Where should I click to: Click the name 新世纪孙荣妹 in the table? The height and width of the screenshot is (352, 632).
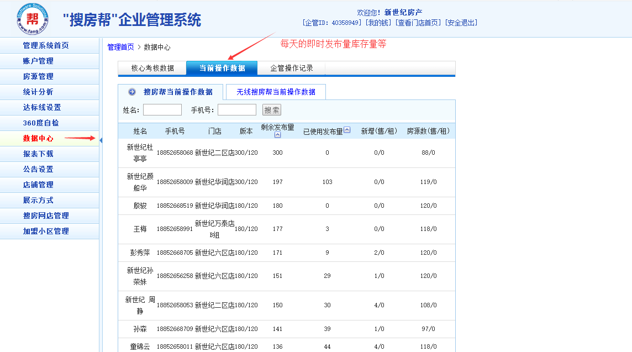pos(140,276)
